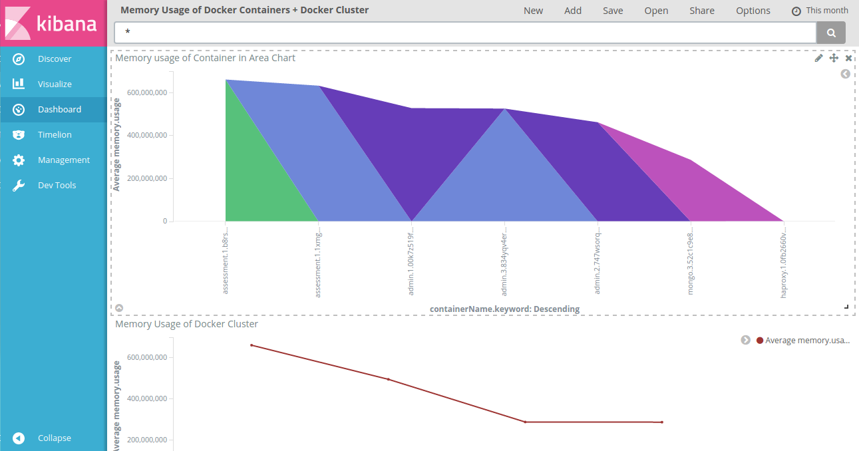The image size is (859, 451).
Task: Click axis label 'mongo.3.52c1c9e8...'
Action: (691, 263)
